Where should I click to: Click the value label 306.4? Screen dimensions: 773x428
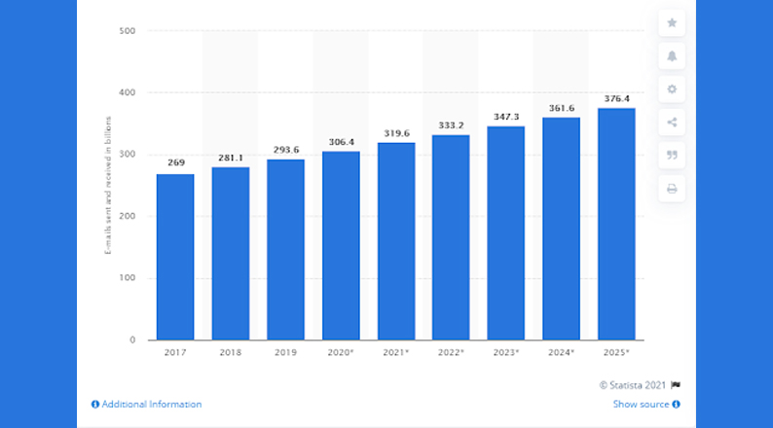click(342, 142)
